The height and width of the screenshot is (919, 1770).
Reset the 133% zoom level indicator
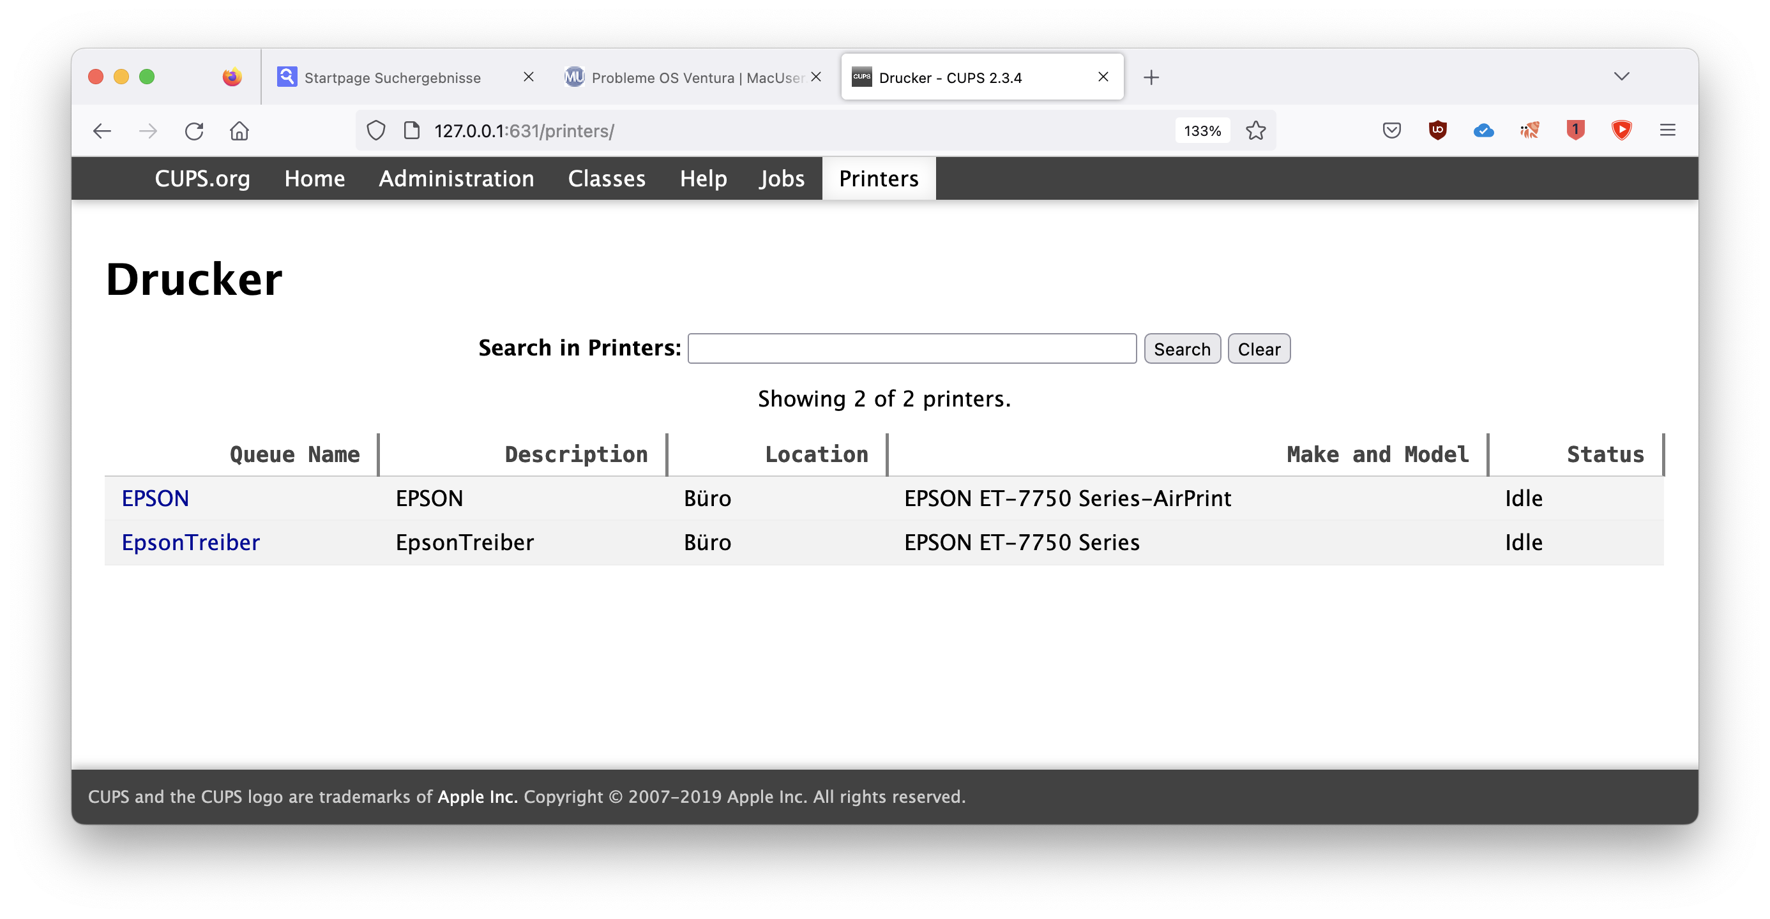1202,130
